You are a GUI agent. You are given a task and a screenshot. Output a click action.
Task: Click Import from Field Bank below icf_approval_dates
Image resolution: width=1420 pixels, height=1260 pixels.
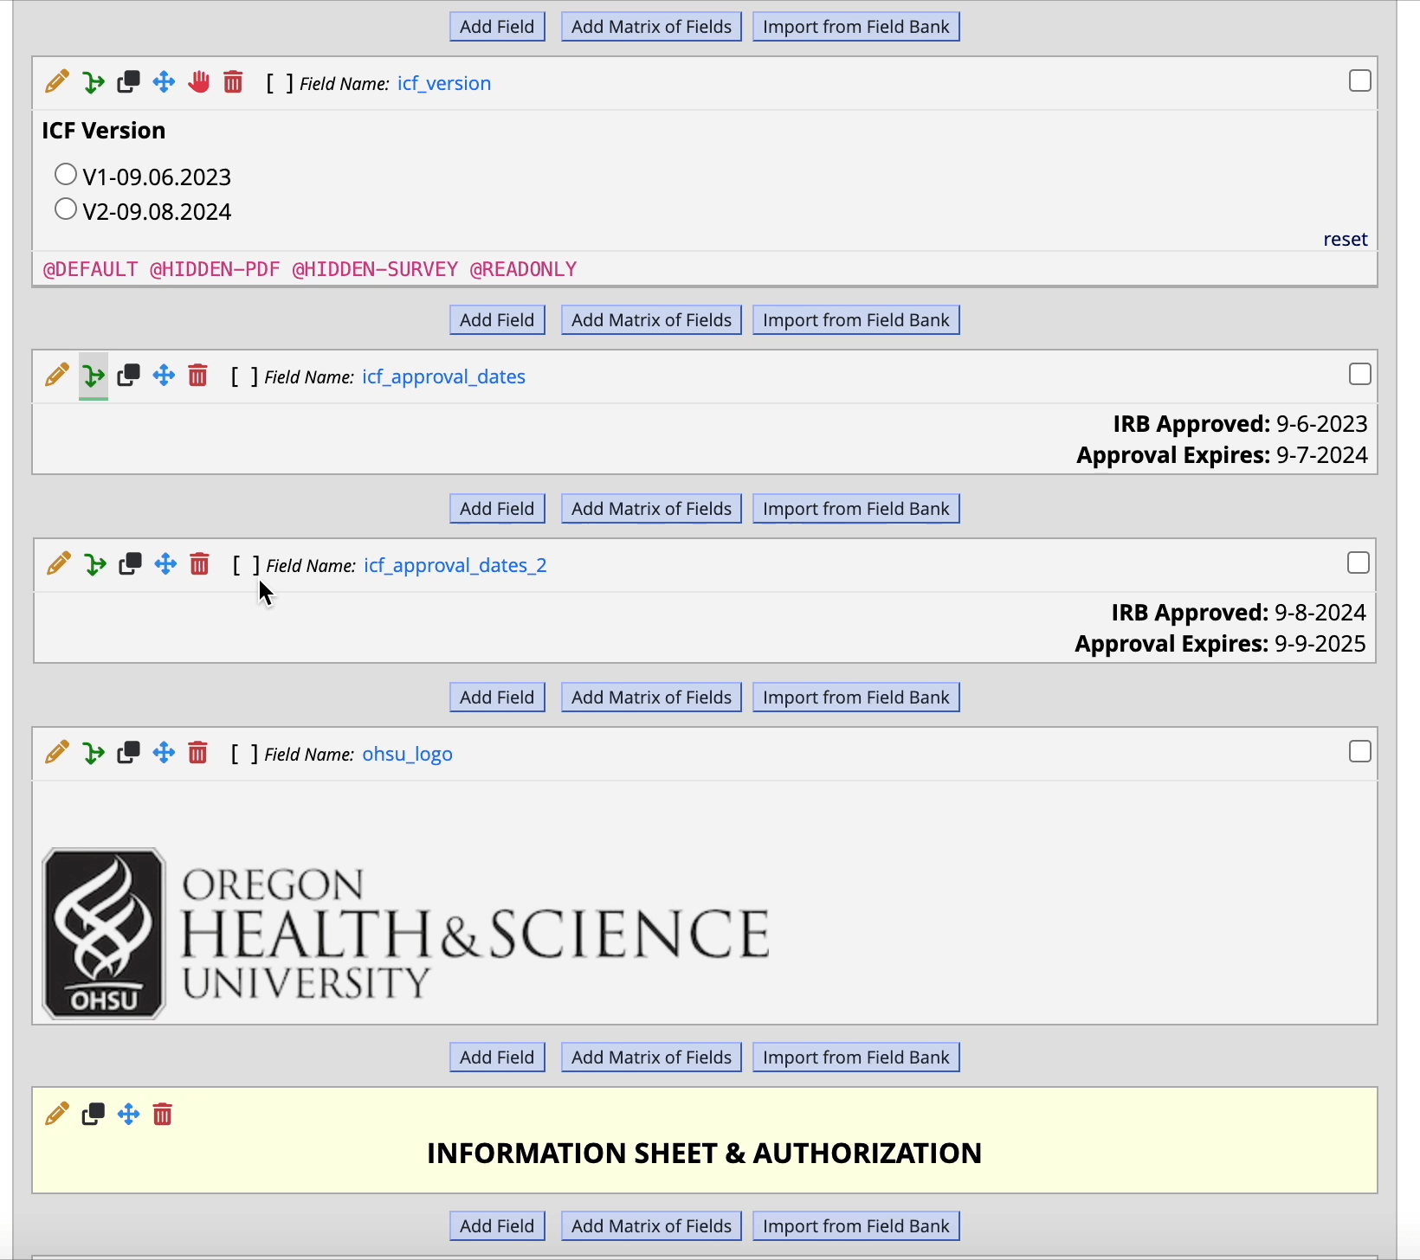point(856,509)
